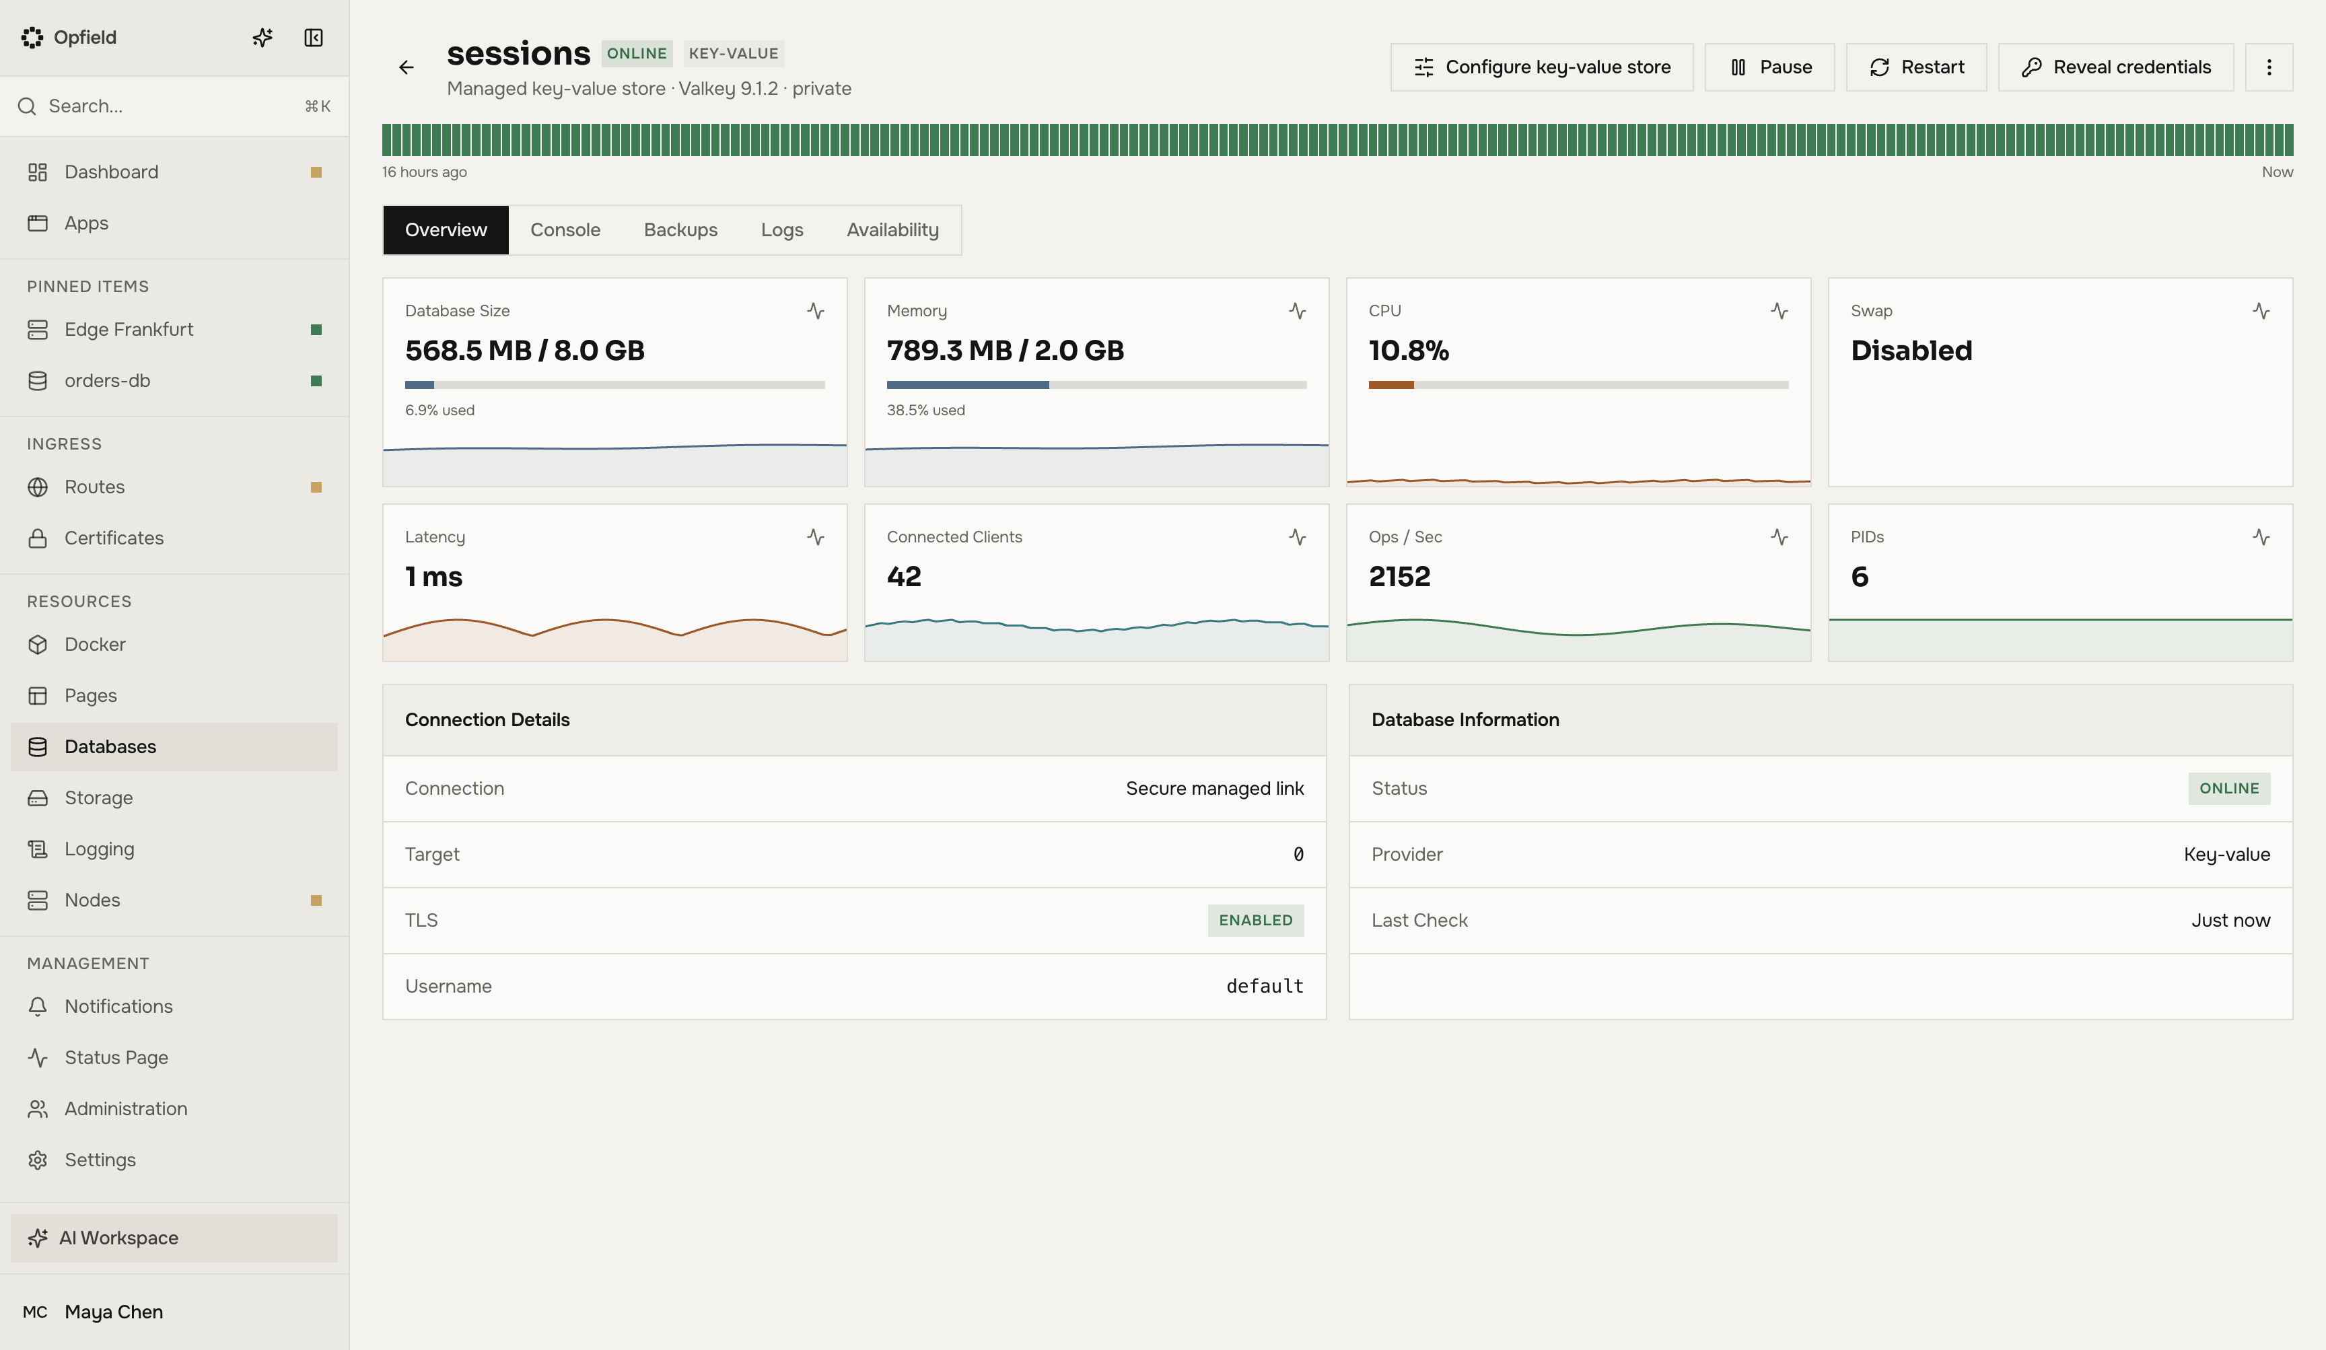Open Maya Chen user profile
This screenshot has height=1350, width=2326.
[x=174, y=1312]
